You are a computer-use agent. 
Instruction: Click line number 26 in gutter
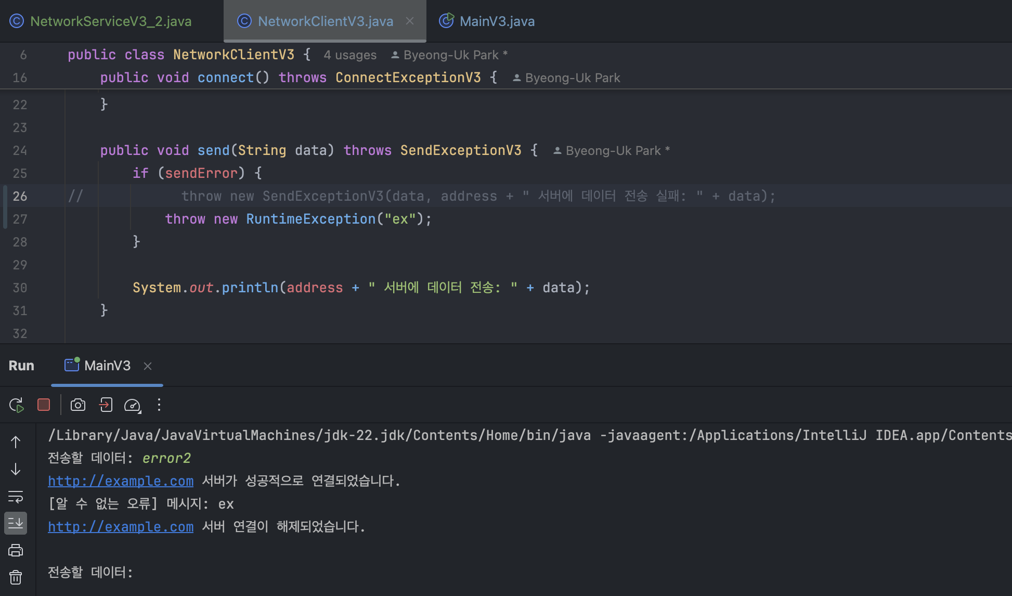20,196
